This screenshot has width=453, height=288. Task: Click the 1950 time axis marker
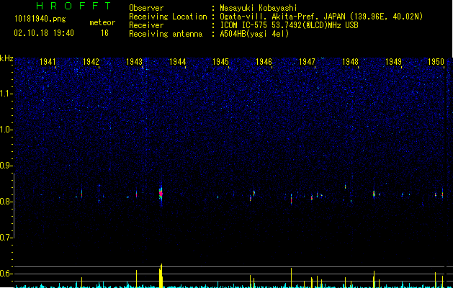(x=436, y=62)
